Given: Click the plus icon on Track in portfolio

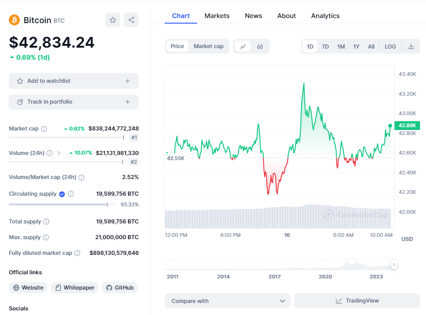Looking at the screenshot, I should 127,102.
